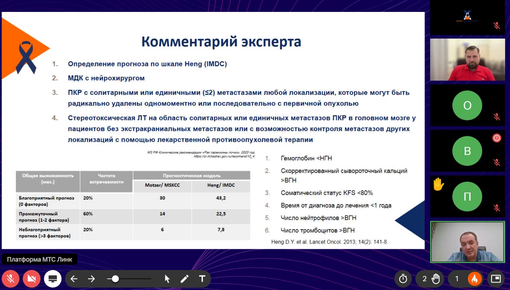510x290 pixels.
Task: Click the active speaker video with green border
Action: [467, 242]
